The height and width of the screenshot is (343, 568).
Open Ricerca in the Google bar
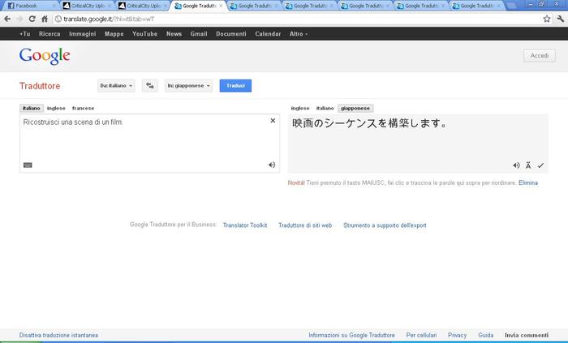49,33
